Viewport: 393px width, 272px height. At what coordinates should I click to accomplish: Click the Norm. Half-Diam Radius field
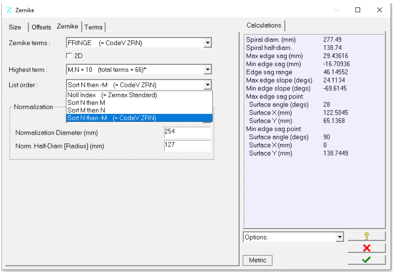pyautogui.click(x=187, y=146)
